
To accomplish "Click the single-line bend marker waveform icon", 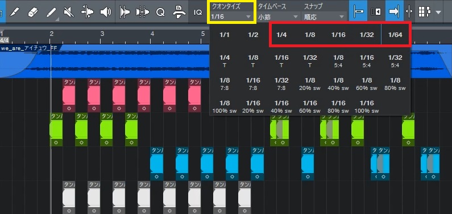I will 125,11.
